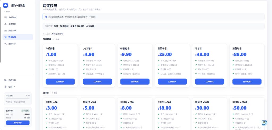Click the user avatar icon beside 惜染
Viewport: 272px width, 130px height.
(5, 87)
